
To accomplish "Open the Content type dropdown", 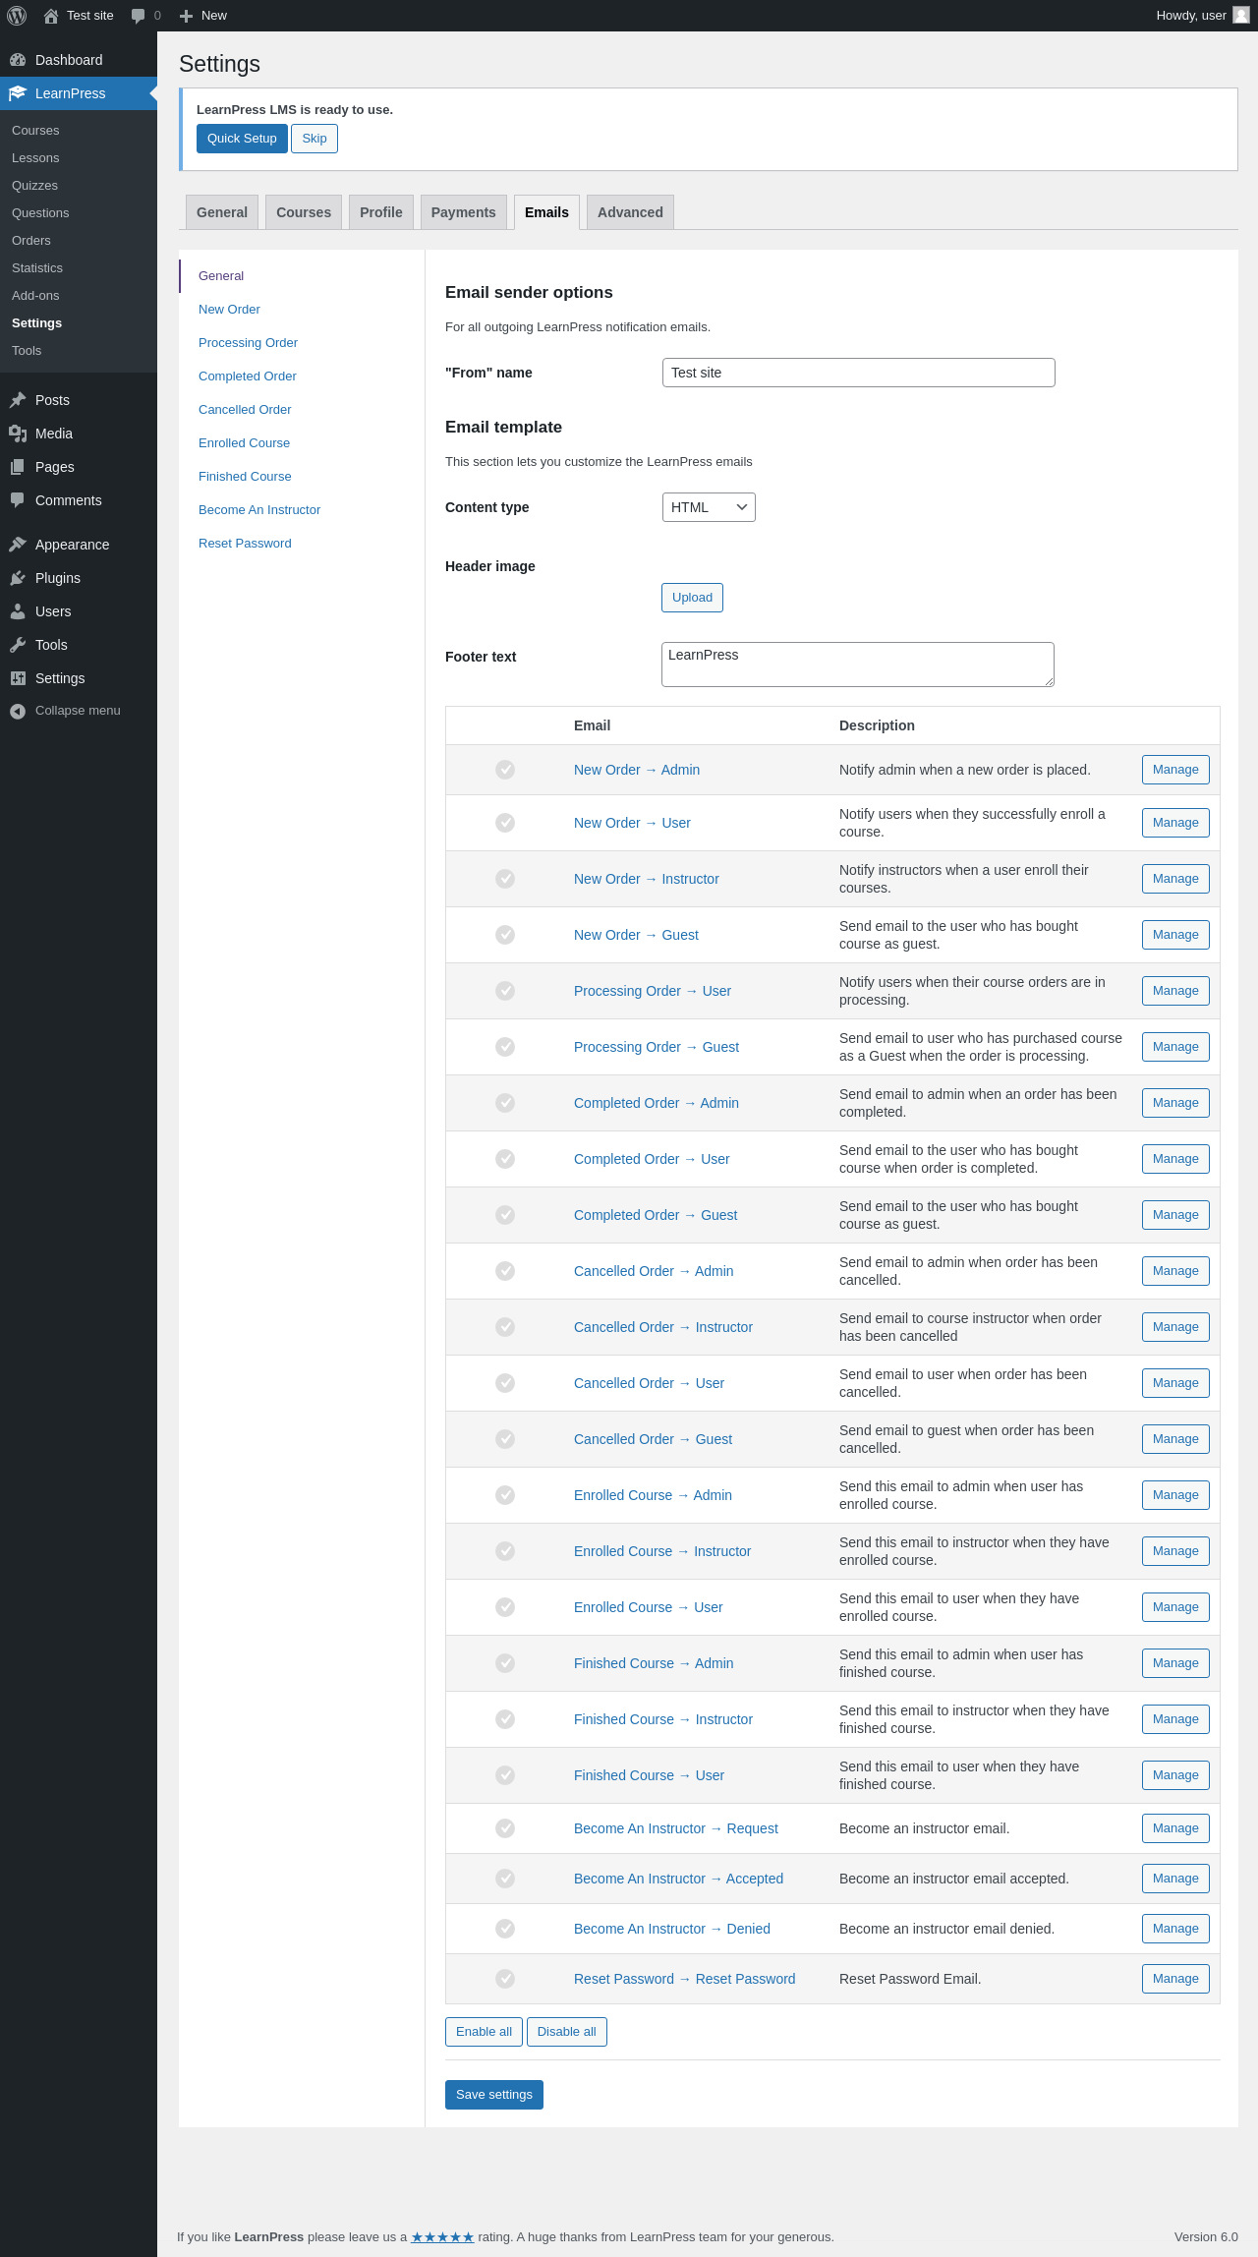I will click(x=708, y=507).
